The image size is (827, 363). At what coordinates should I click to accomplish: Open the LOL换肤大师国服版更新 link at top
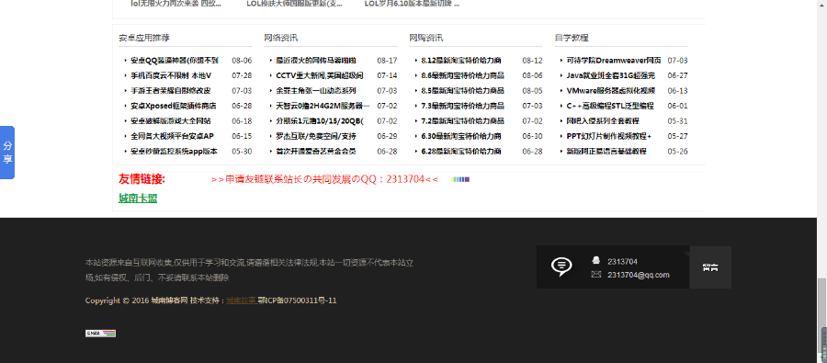click(x=295, y=4)
